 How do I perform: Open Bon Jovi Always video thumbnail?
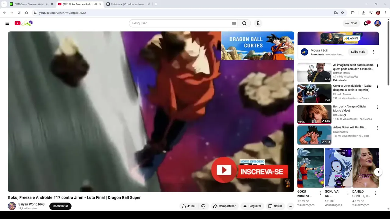314,114
